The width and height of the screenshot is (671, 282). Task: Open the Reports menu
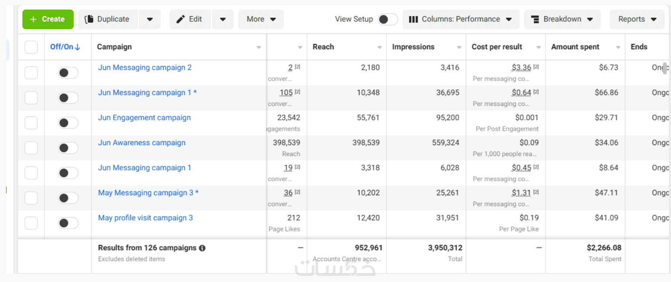pyautogui.click(x=637, y=19)
